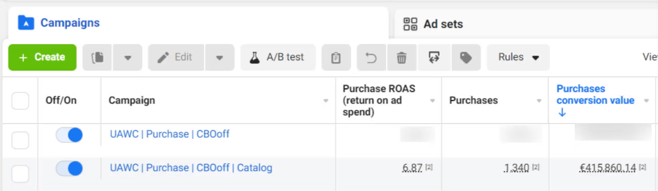This screenshot has height=191, width=658.
Task: Sort by Purchases conversion value column header
Action: tap(595, 94)
